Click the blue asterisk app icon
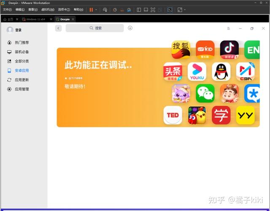 tap(252, 93)
